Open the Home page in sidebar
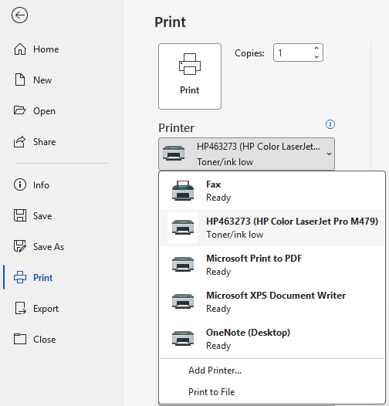Screen dimensions: 389x406 (x=36, y=49)
